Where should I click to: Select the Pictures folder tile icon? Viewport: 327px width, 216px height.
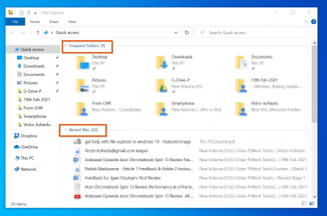(83, 85)
